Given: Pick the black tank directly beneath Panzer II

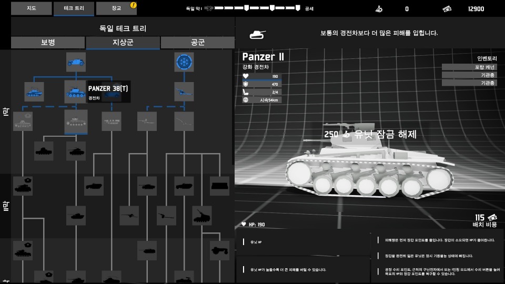Looking at the screenshot, I should tap(76, 151).
